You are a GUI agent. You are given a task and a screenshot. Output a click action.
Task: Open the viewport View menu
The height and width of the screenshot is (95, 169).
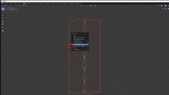16,6
